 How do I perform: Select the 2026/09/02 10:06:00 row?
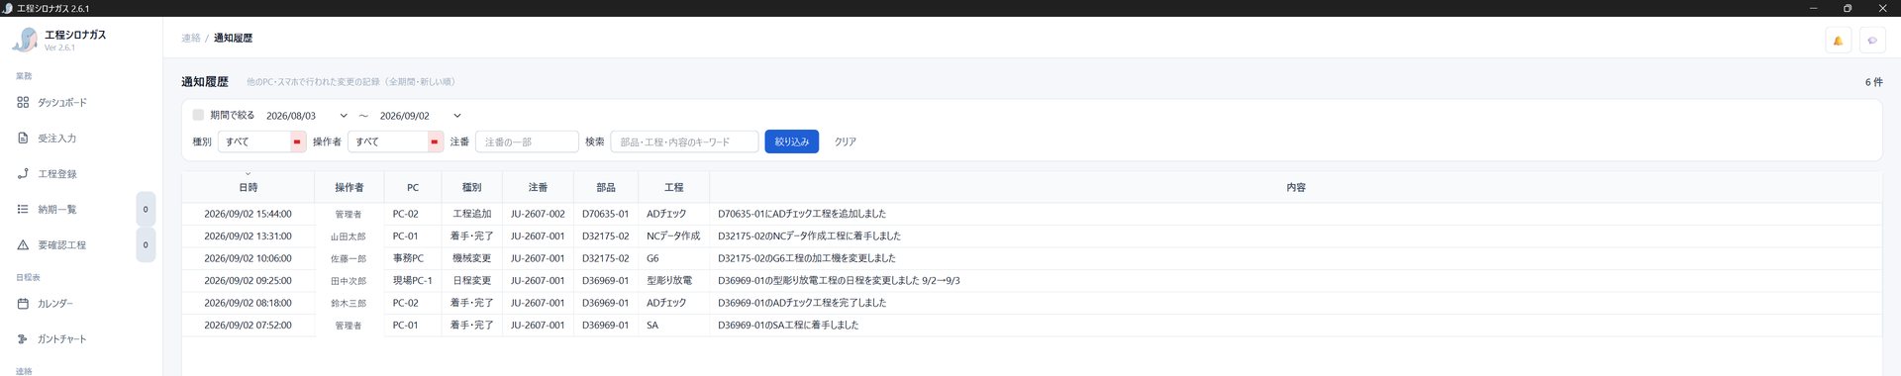1032,258
